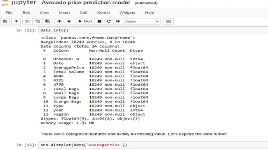This screenshot has width=268, height=150.
Task: Open the View menu
Action: pos(44,13)
